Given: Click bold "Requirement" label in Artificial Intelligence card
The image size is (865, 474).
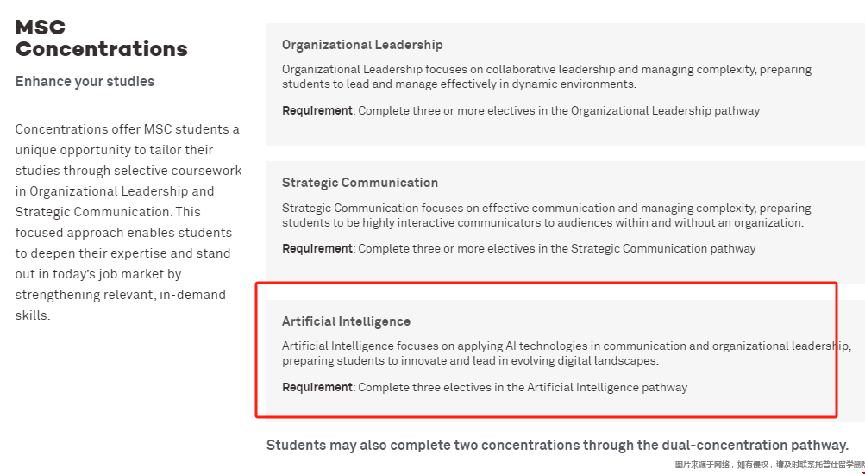Looking at the screenshot, I should coord(317,387).
